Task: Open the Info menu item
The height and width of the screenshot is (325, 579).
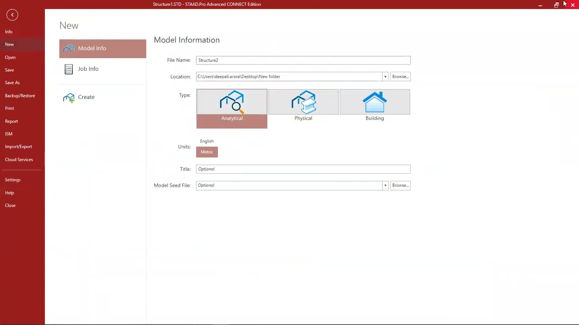Action: (x=9, y=32)
